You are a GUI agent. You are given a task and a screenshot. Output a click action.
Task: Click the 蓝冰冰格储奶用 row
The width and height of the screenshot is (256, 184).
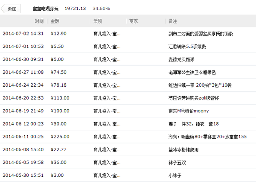(128, 149)
